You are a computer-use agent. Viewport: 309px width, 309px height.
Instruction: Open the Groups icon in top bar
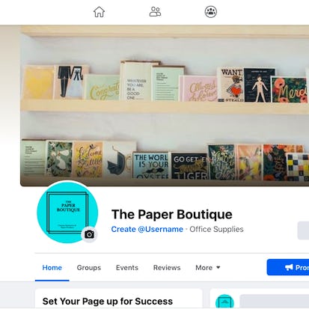[211, 12]
